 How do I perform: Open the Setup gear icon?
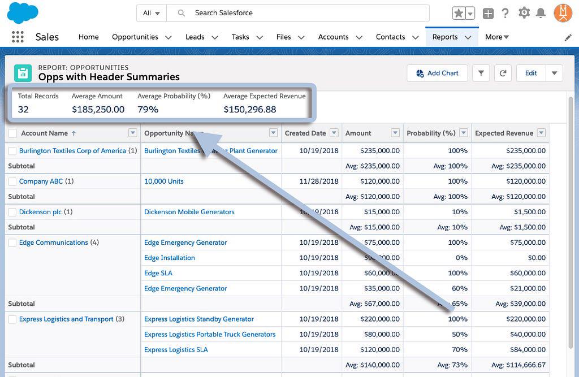(x=524, y=13)
